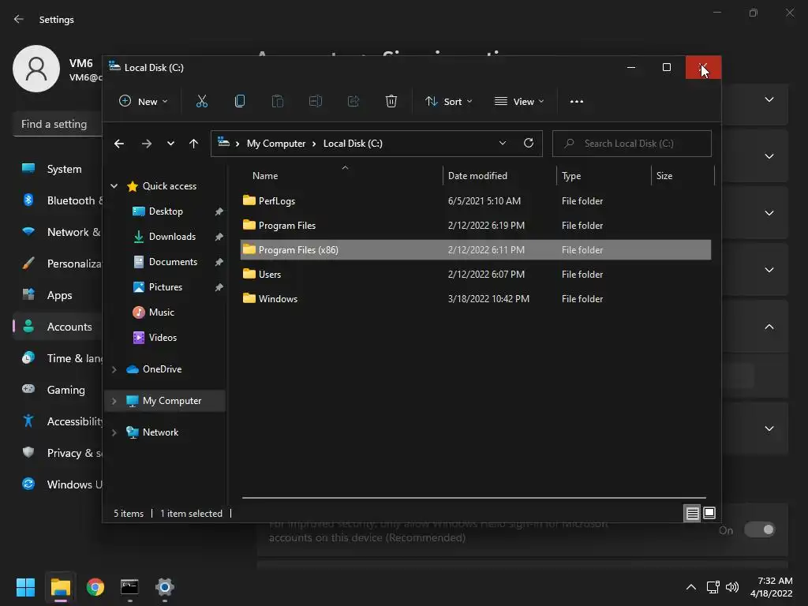Click the Search Local Disk (C:) box
The width and height of the screenshot is (808, 606).
632,144
